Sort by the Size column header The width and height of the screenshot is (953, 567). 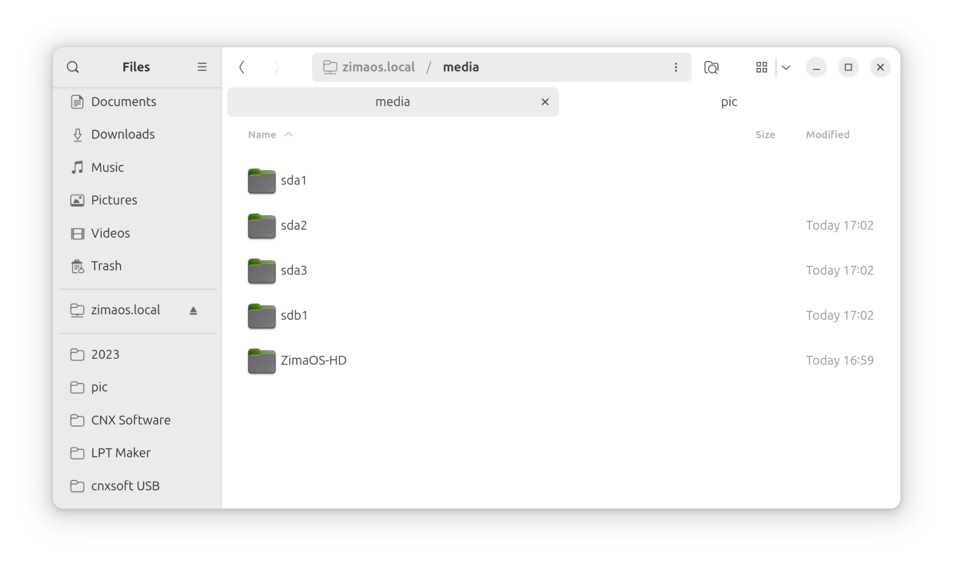coord(765,135)
